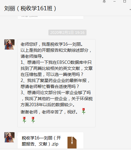Open chat info via the more-options dot
The image size is (131, 150).
pos(130,10)
